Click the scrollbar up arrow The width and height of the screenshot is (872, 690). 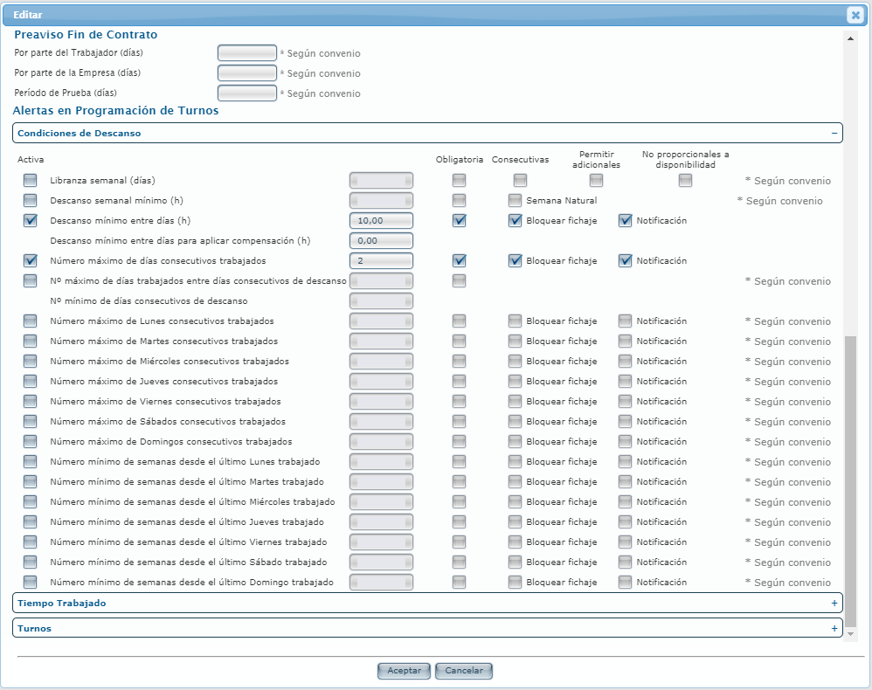click(x=850, y=38)
